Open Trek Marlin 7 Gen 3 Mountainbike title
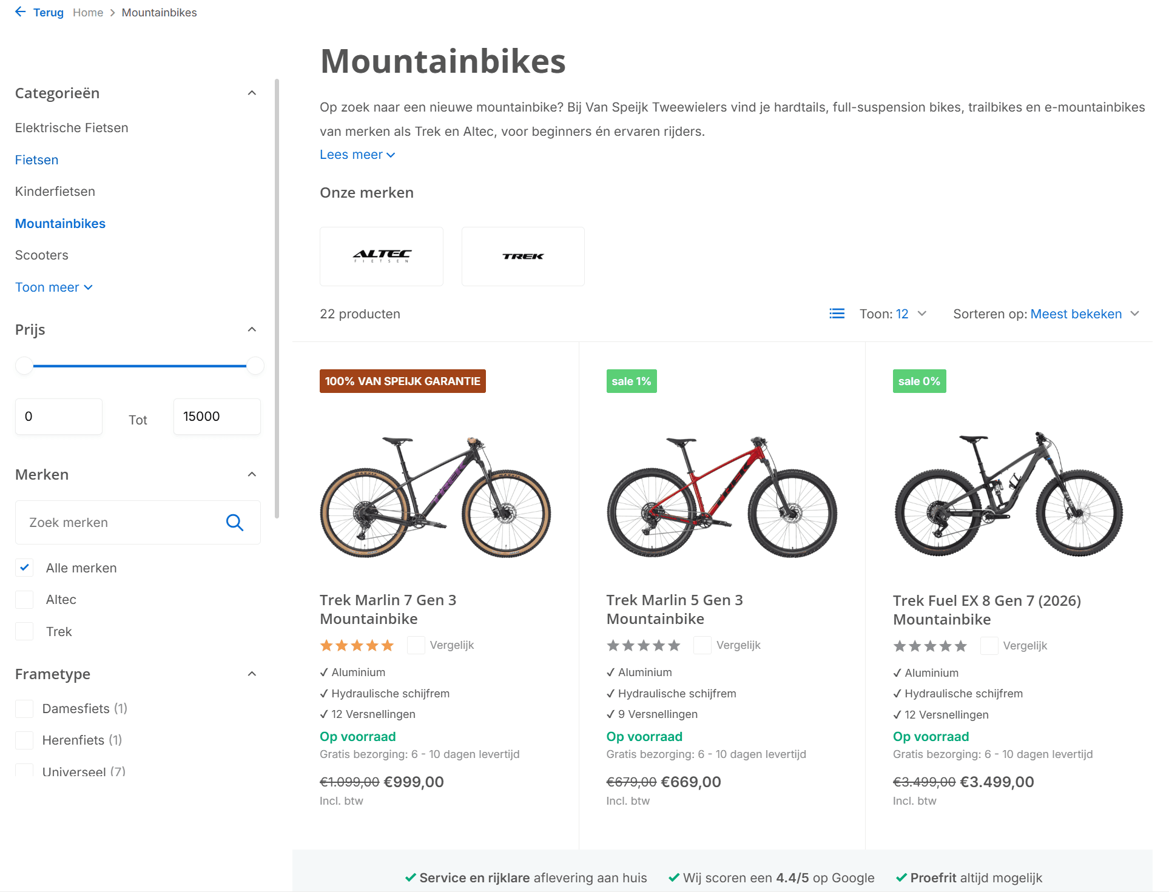The image size is (1169, 892). (x=388, y=609)
